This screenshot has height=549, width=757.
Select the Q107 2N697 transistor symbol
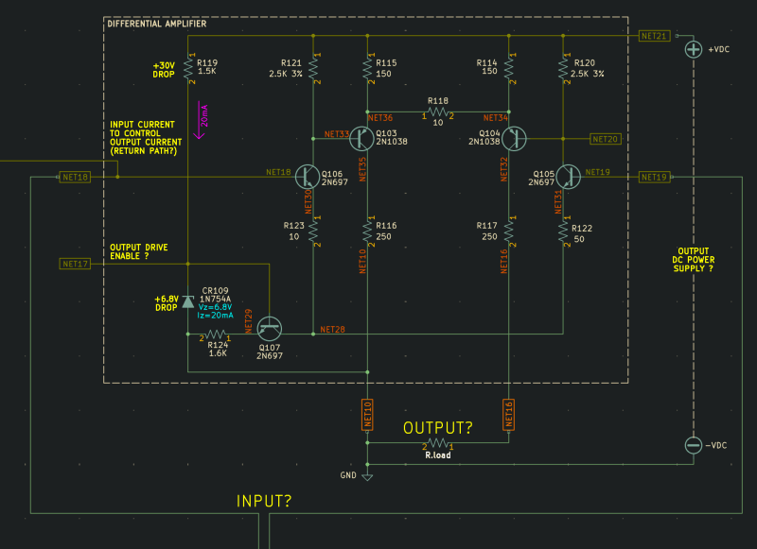270,329
